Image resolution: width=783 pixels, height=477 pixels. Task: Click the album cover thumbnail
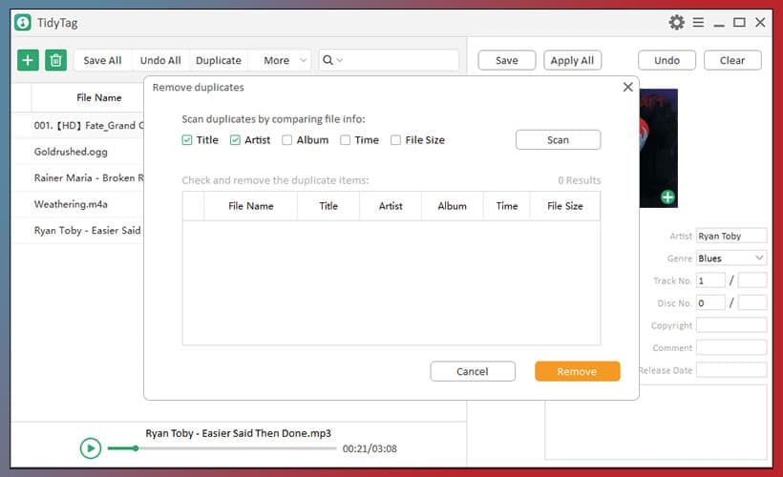tap(658, 148)
